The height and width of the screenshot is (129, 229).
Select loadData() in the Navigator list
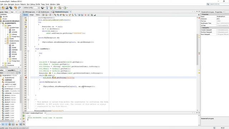[8, 80]
